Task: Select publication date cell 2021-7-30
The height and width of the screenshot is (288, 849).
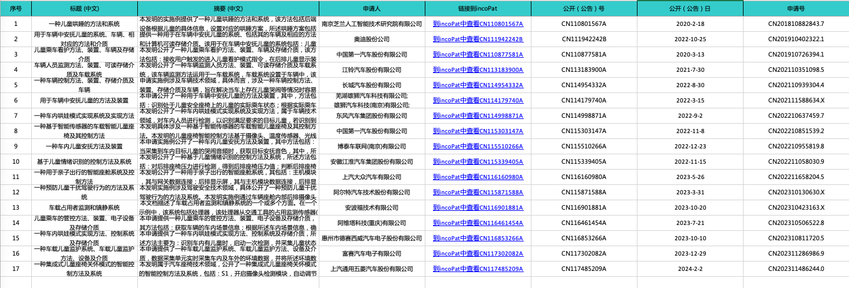Action: click(x=690, y=70)
